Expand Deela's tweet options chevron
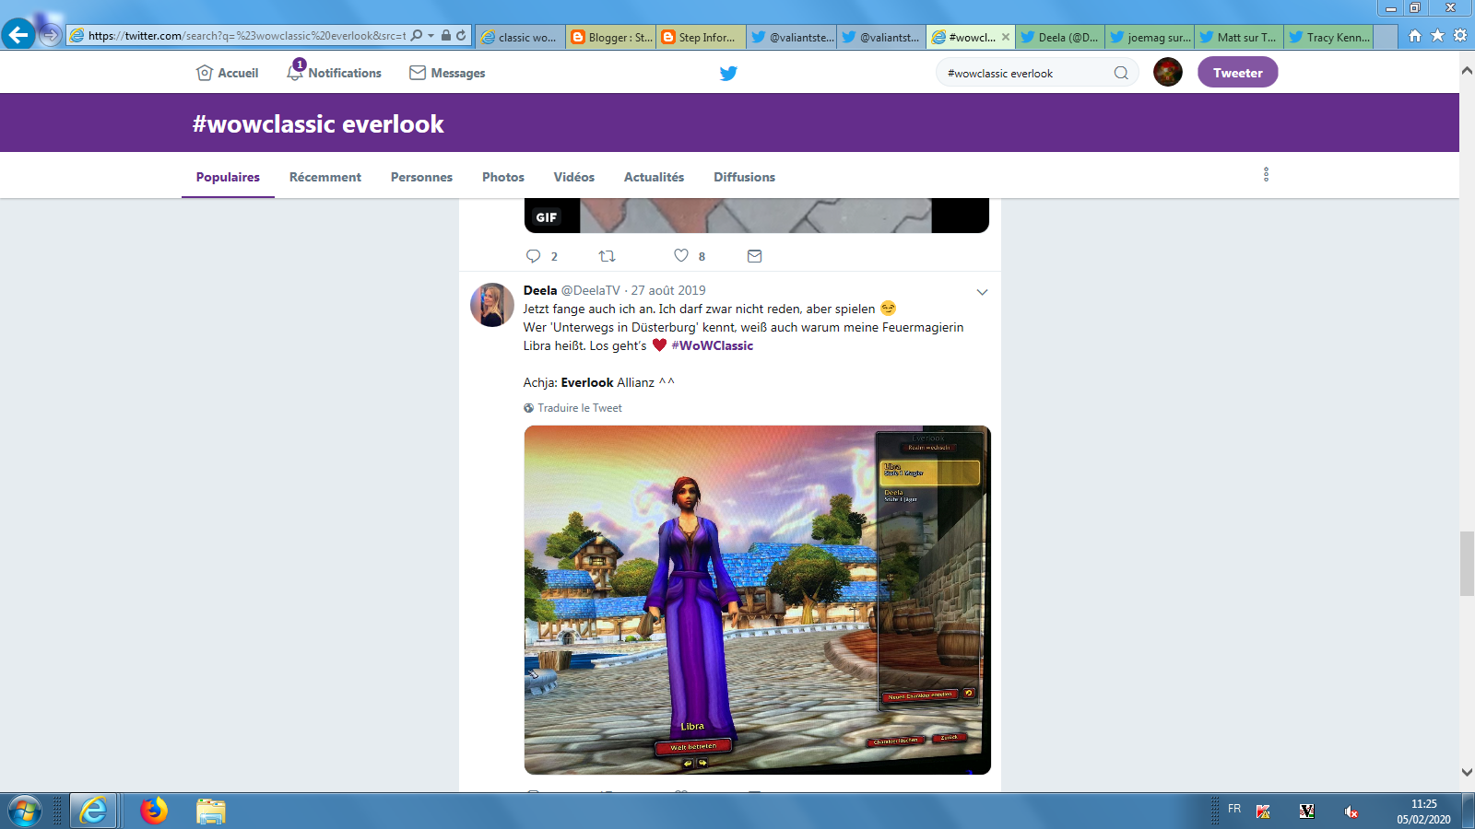The image size is (1475, 829). 982,292
